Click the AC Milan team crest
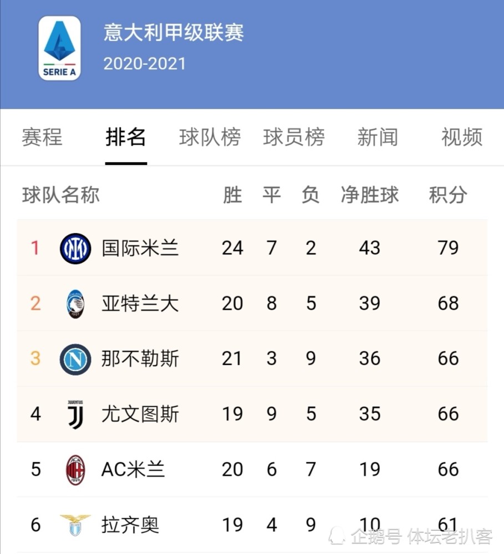The width and height of the screenshot is (504, 554). pos(75,470)
